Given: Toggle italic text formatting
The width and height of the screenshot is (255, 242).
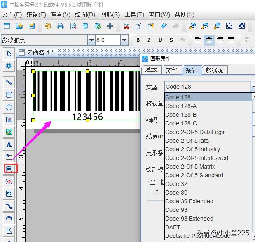Looking at the screenshot, I should pyautogui.click(x=149, y=40).
